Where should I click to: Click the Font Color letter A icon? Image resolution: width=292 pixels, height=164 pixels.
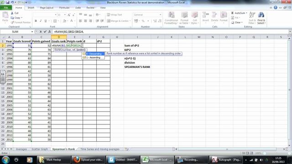coord(72,21)
